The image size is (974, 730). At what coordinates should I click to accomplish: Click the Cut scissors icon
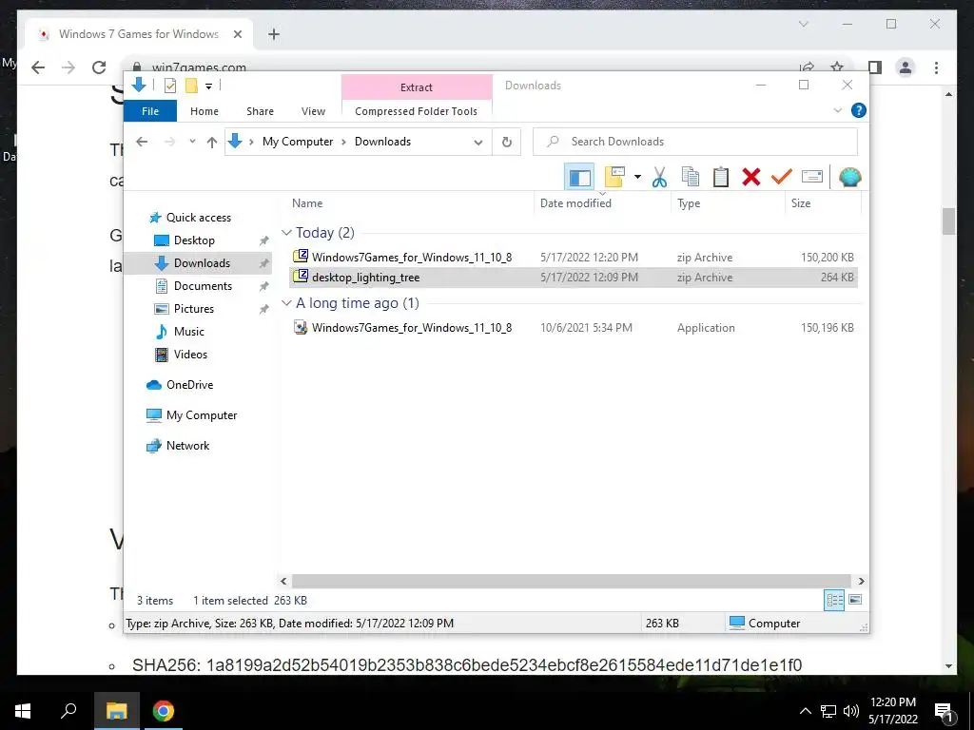(x=659, y=178)
